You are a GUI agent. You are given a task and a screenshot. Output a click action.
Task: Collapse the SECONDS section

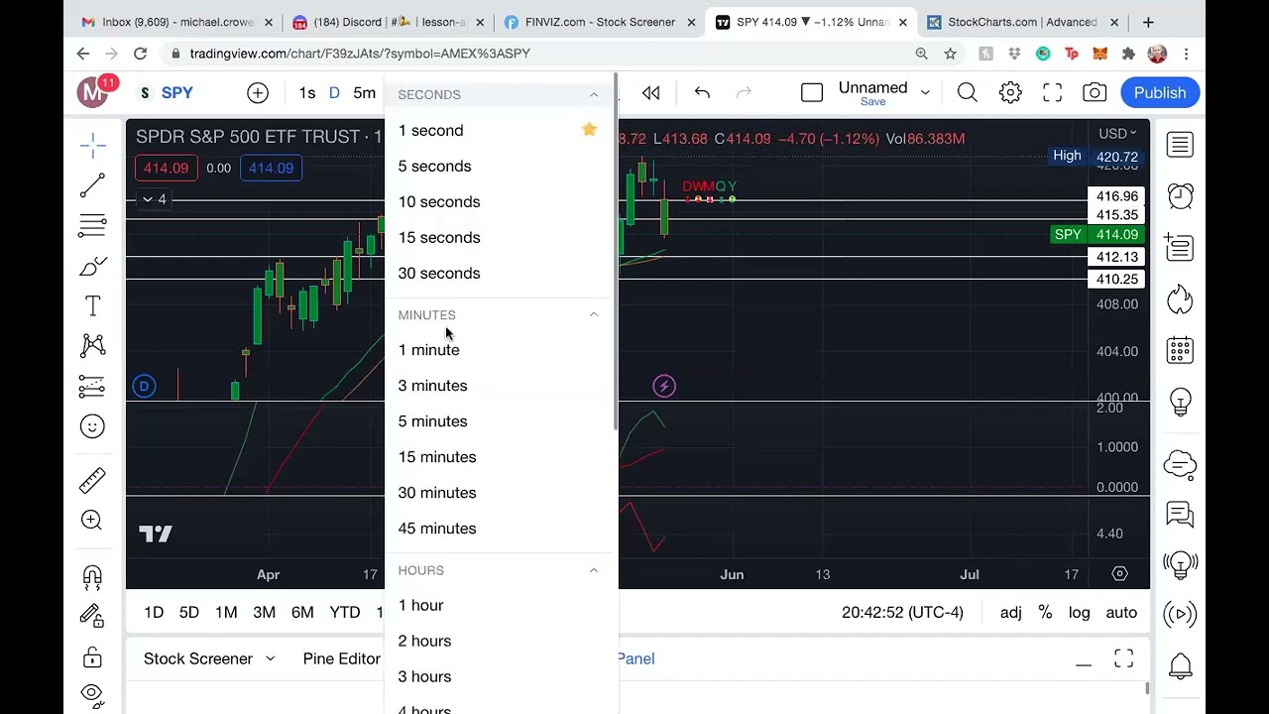[x=594, y=94]
